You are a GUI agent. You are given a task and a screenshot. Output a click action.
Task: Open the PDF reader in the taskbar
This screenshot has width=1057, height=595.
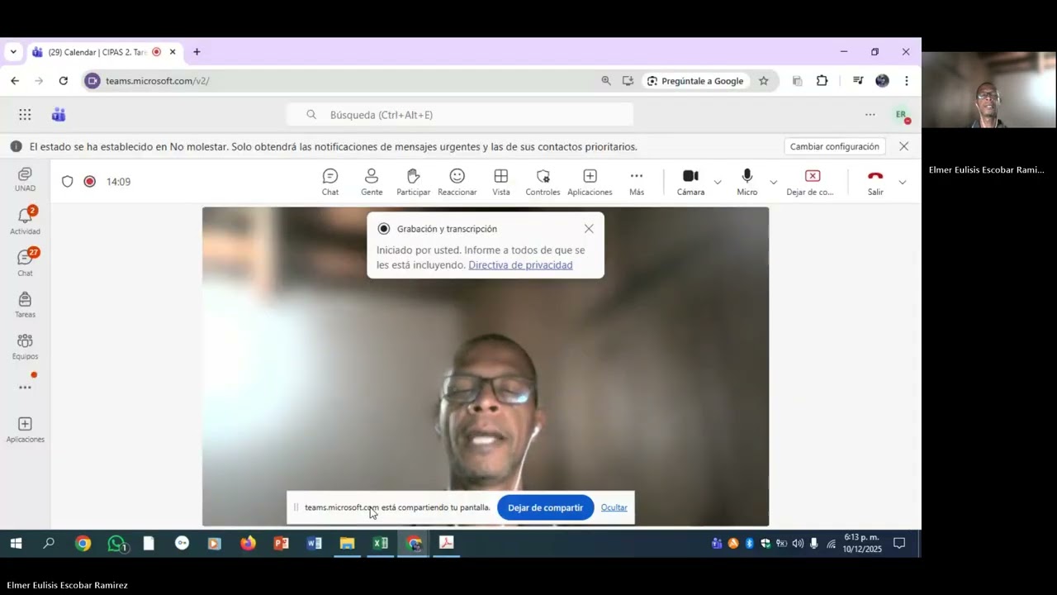click(x=446, y=544)
